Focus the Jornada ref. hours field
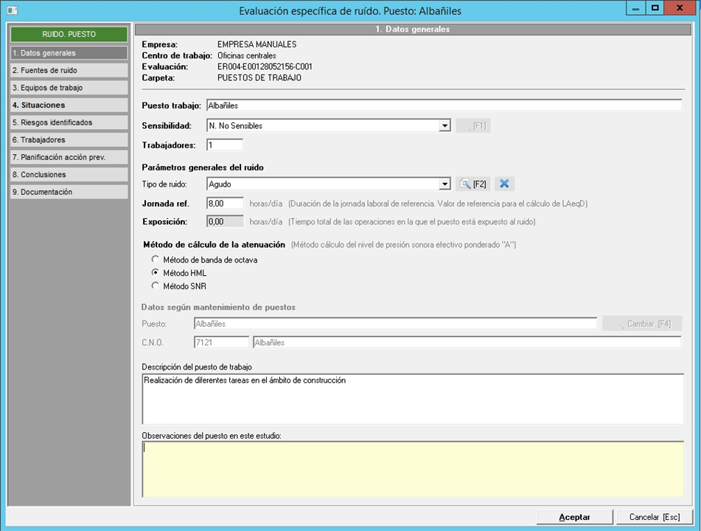The image size is (701, 531). (225, 203)
